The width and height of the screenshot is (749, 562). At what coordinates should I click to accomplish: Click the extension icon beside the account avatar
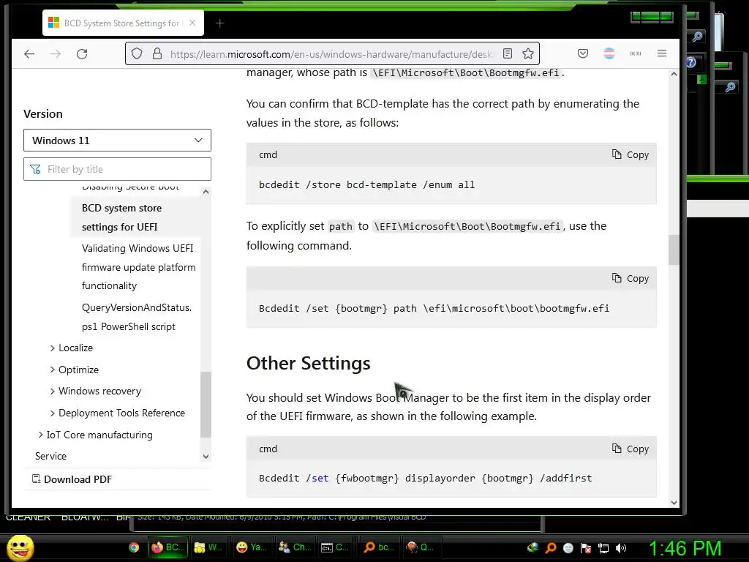coord(636,53)
